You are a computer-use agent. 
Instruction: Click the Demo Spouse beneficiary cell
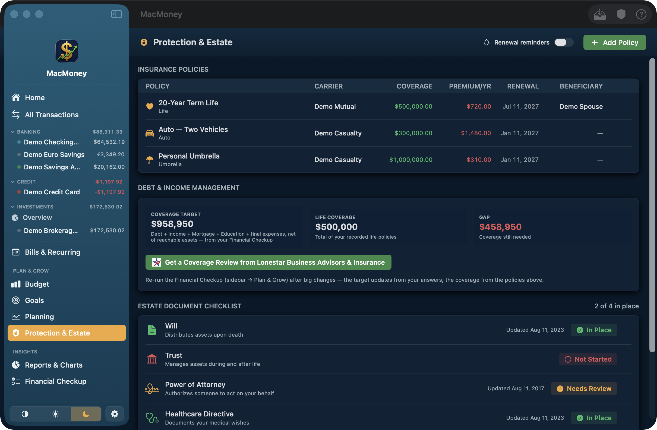[581, 106]
